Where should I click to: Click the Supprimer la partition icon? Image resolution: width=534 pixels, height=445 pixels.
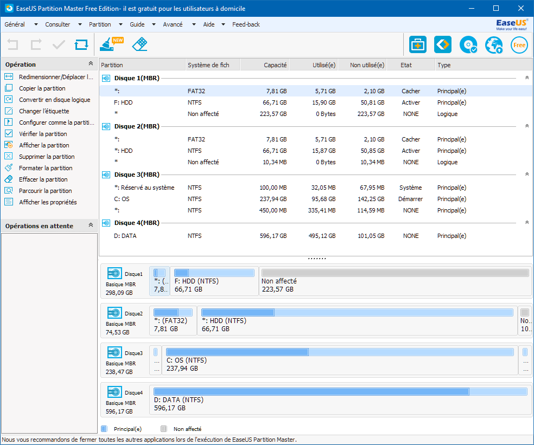point(9,156)
